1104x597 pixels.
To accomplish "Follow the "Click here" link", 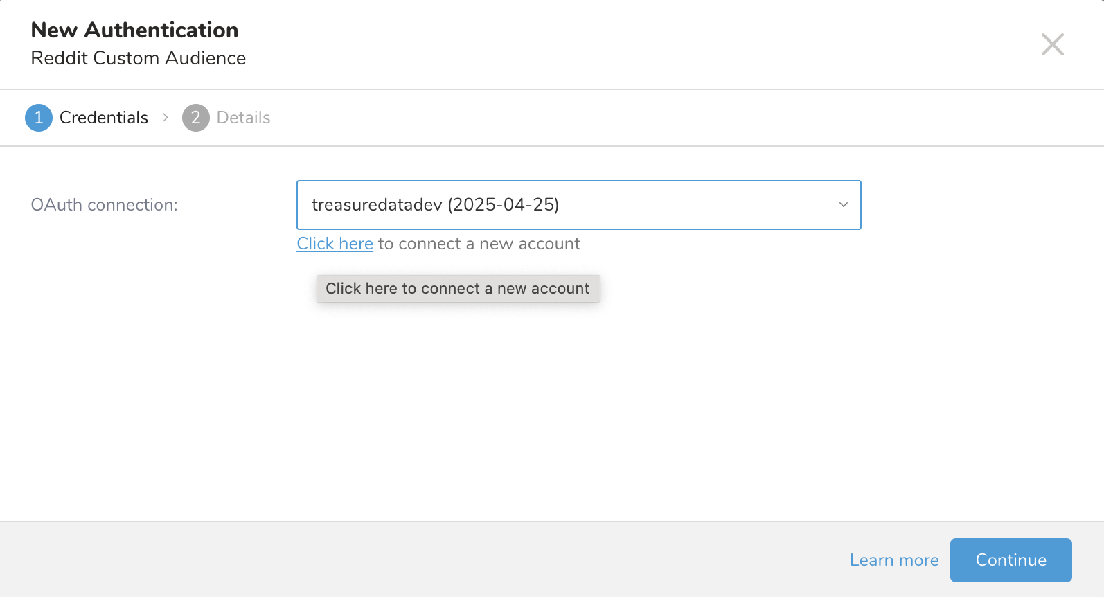I will [335, 244].
